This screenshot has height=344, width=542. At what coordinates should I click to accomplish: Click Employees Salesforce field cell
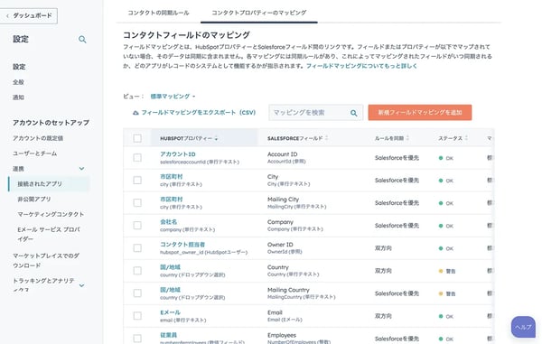pyautogui.click(x=299, y=338)
